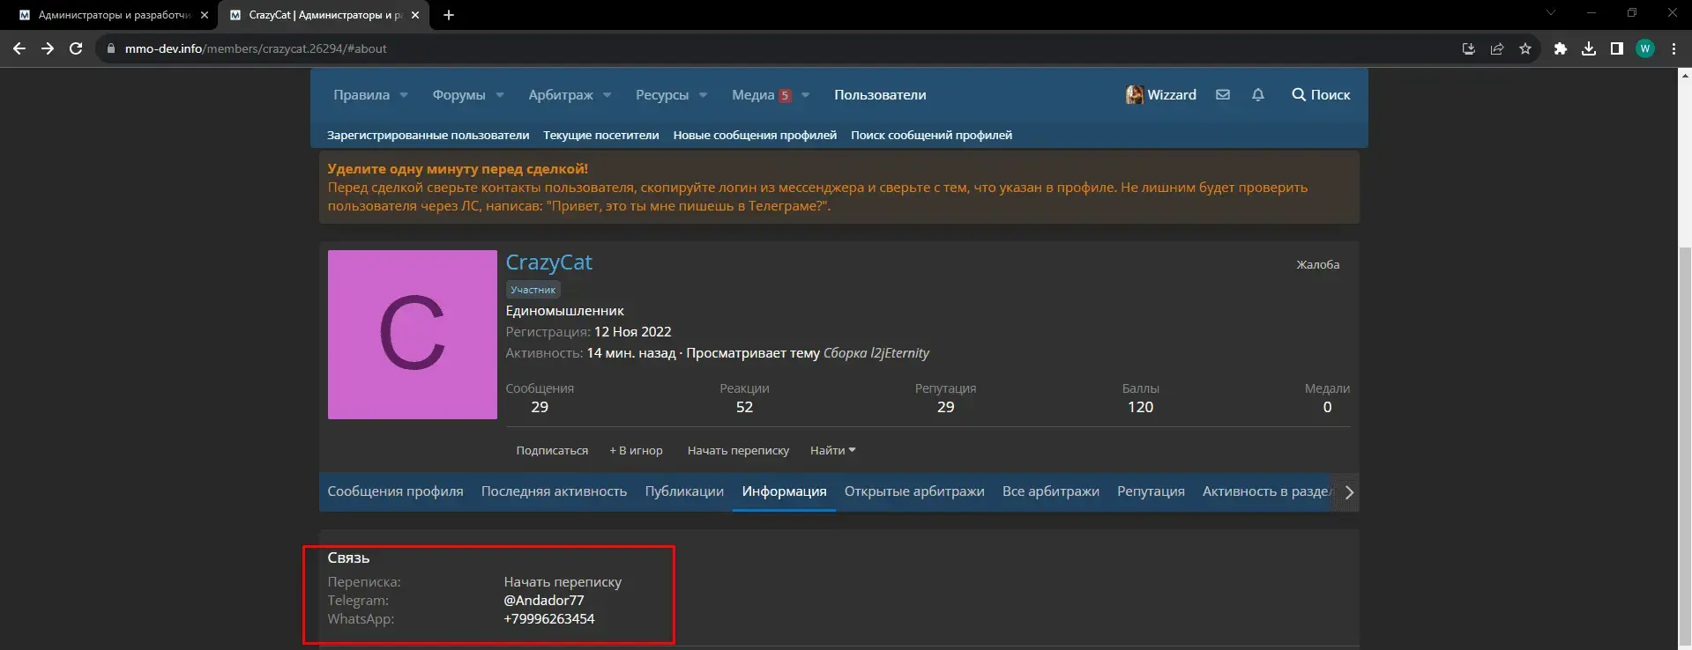Open Wizzard user account menu
Screen dimensions: 1692x650
[x=1161, y=94]
